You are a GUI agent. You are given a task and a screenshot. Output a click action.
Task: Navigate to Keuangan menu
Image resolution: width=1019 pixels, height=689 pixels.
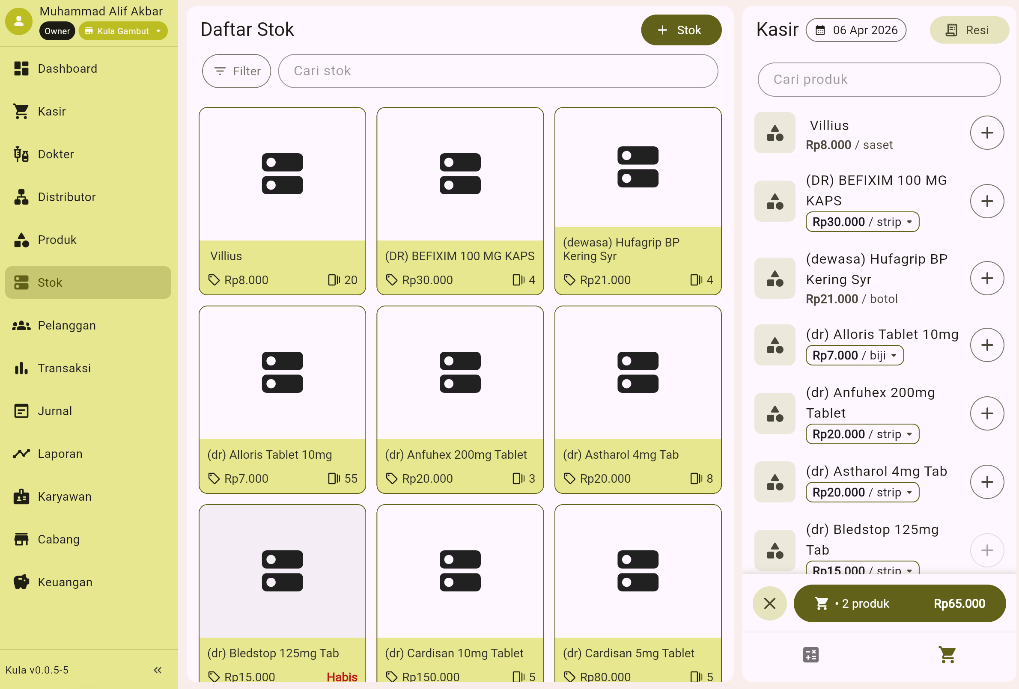pyautogui.click(x=65, y=582)
